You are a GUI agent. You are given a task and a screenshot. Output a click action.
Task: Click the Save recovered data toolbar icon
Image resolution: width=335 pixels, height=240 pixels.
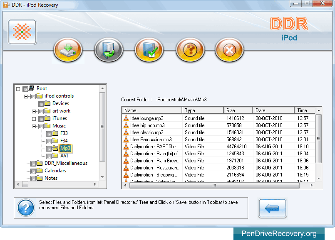[x=68, y=50]
